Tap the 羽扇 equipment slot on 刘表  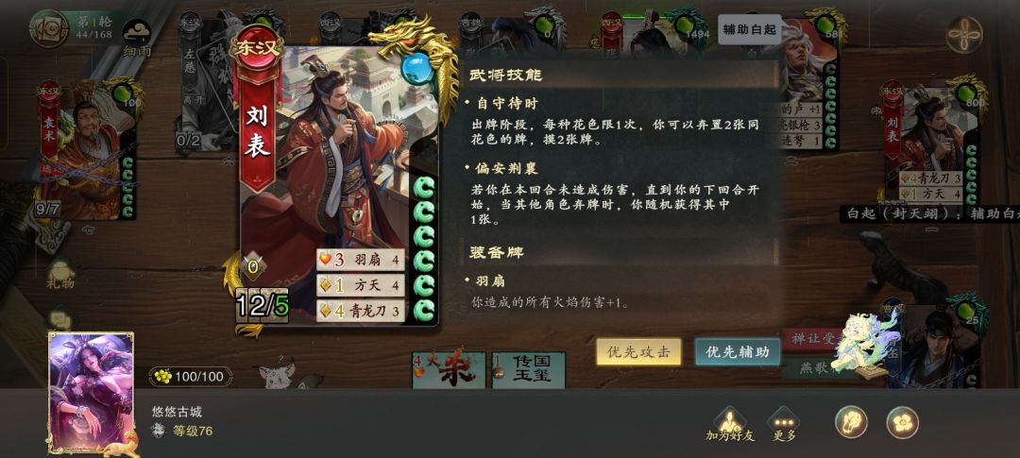(361, 261)
